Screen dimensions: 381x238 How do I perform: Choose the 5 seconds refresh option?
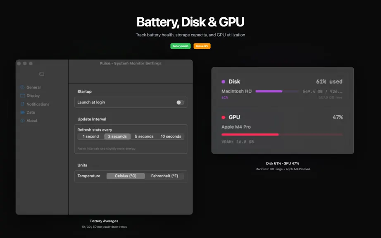[144, 136]
